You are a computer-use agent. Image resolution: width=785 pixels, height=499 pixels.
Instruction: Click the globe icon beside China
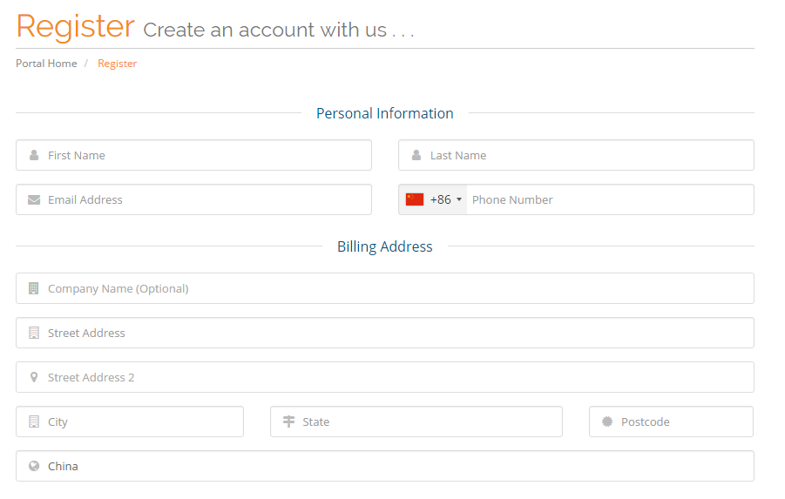pos(33,466)
